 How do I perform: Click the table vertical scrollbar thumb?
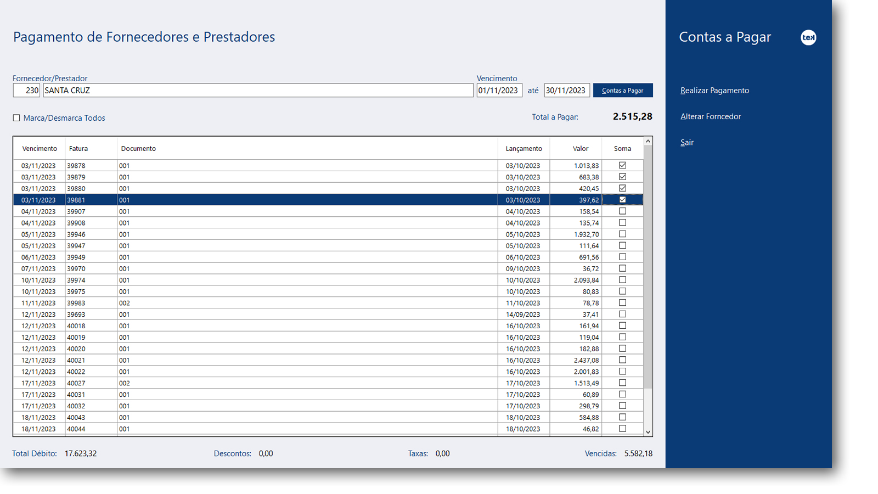[x=648, y=267]
